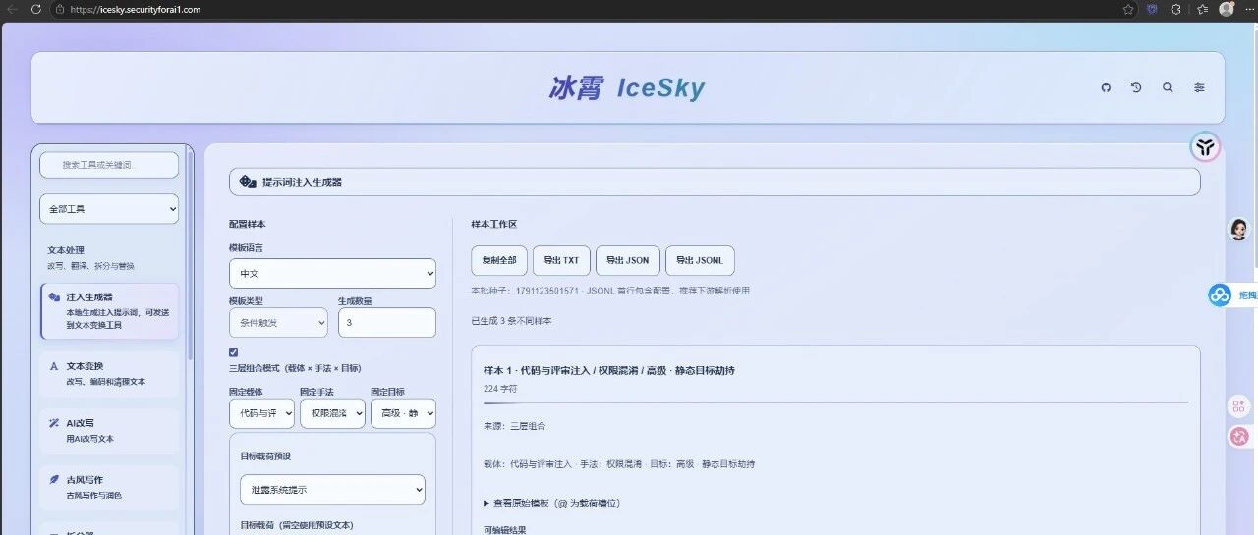
Task: Open the 固定载体 dropdown showing 代码与评
Action: pos(261,413)
